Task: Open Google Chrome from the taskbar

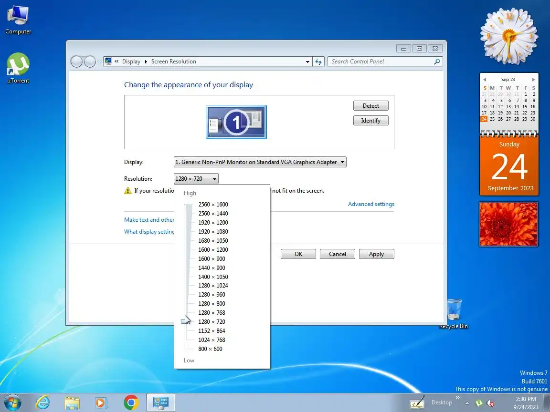Action: 131,402
